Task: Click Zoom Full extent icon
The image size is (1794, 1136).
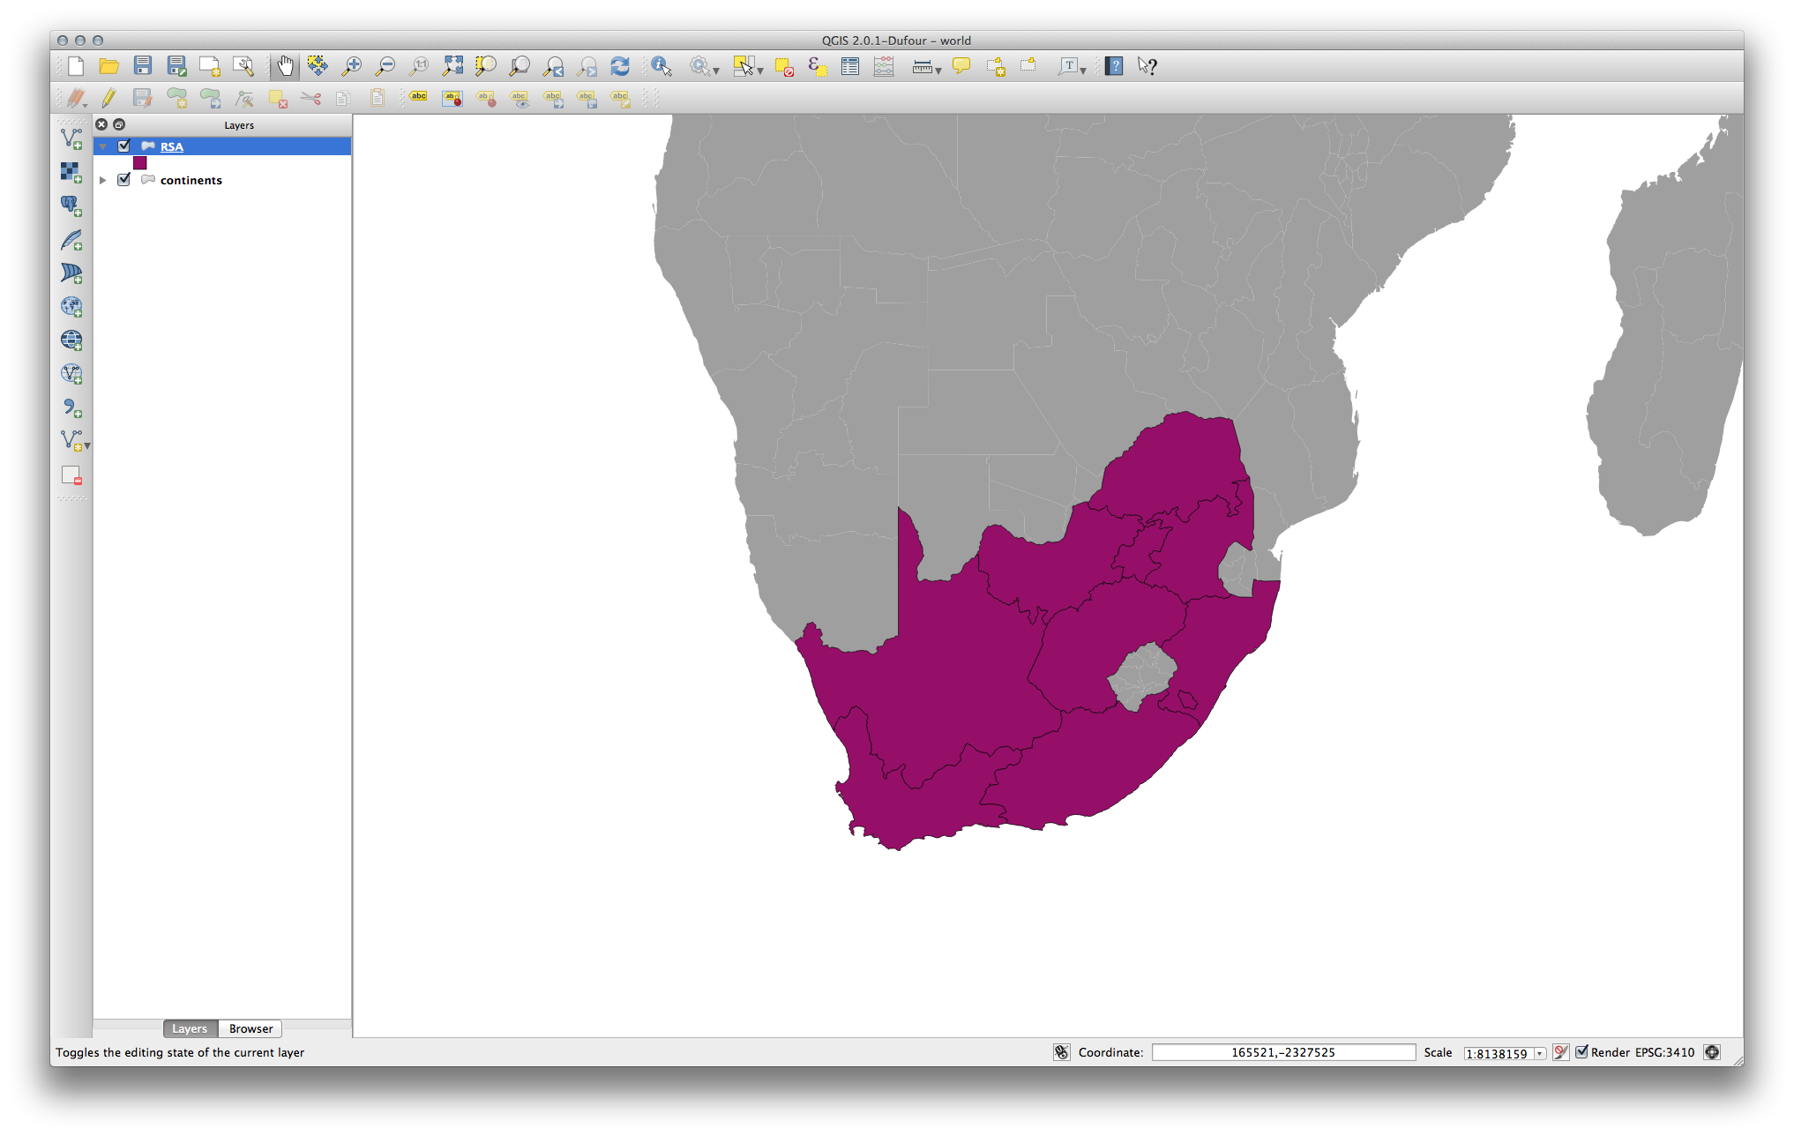Action: (x=452, y=66)
